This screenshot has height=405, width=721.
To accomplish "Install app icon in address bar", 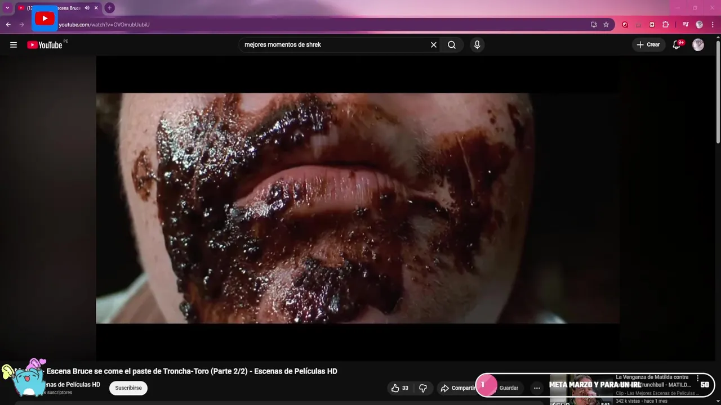I will click(594, 25).
